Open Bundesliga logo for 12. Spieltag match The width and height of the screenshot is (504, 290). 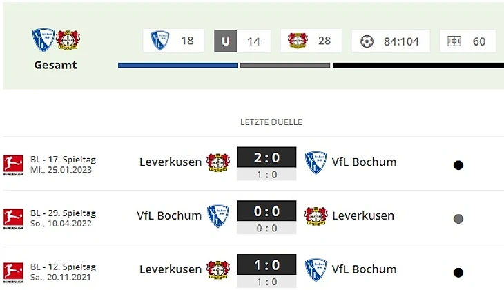13,272
